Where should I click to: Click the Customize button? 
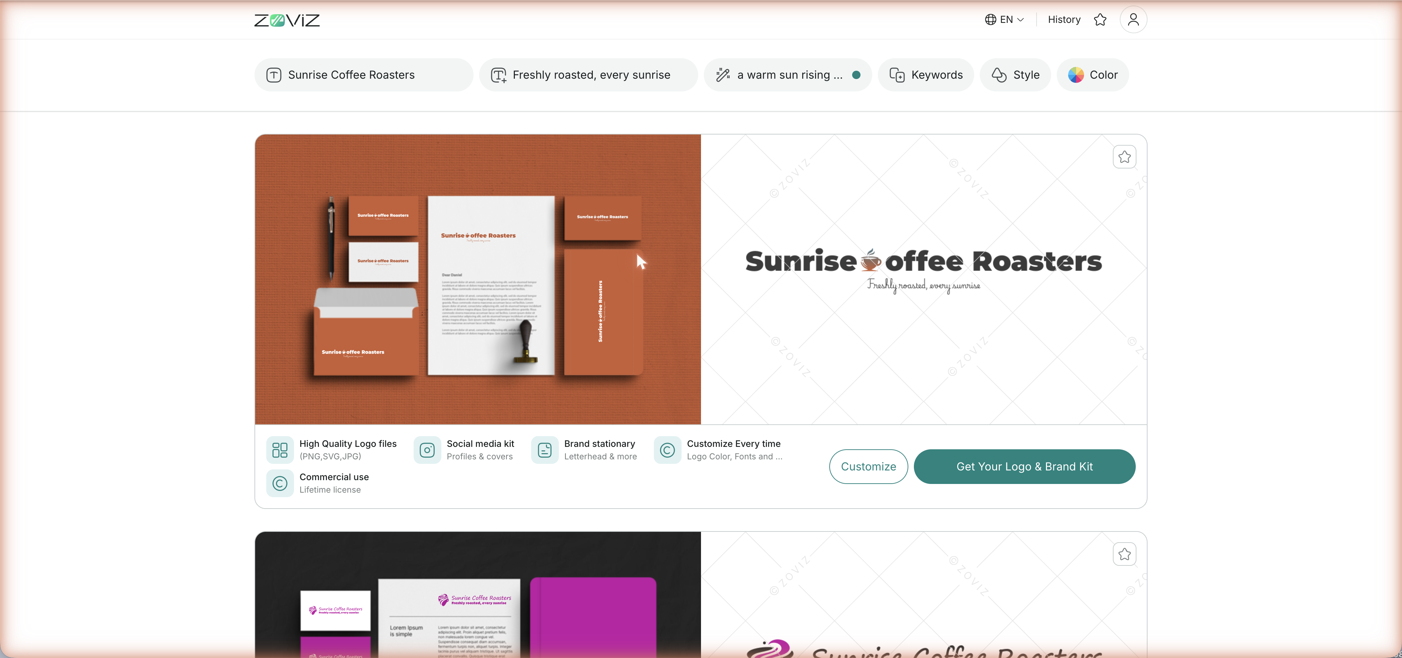click(869, 466)
